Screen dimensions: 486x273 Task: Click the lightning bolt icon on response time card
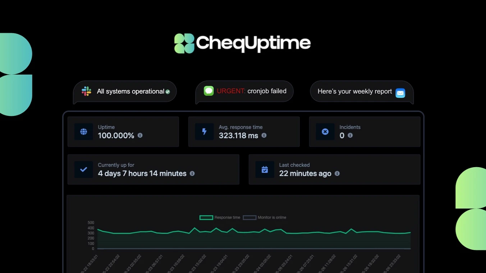[x=205, y=132]
